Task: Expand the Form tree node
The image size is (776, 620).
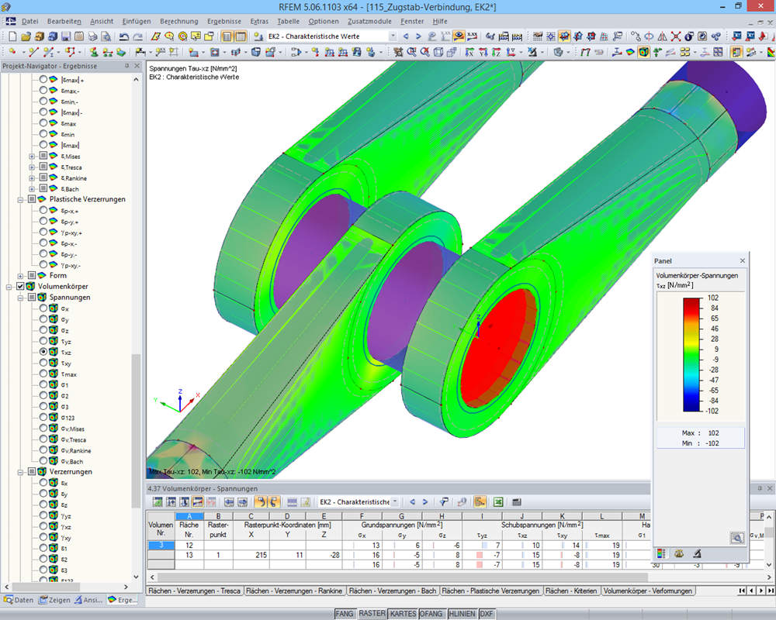Action: tap(20, 276)
